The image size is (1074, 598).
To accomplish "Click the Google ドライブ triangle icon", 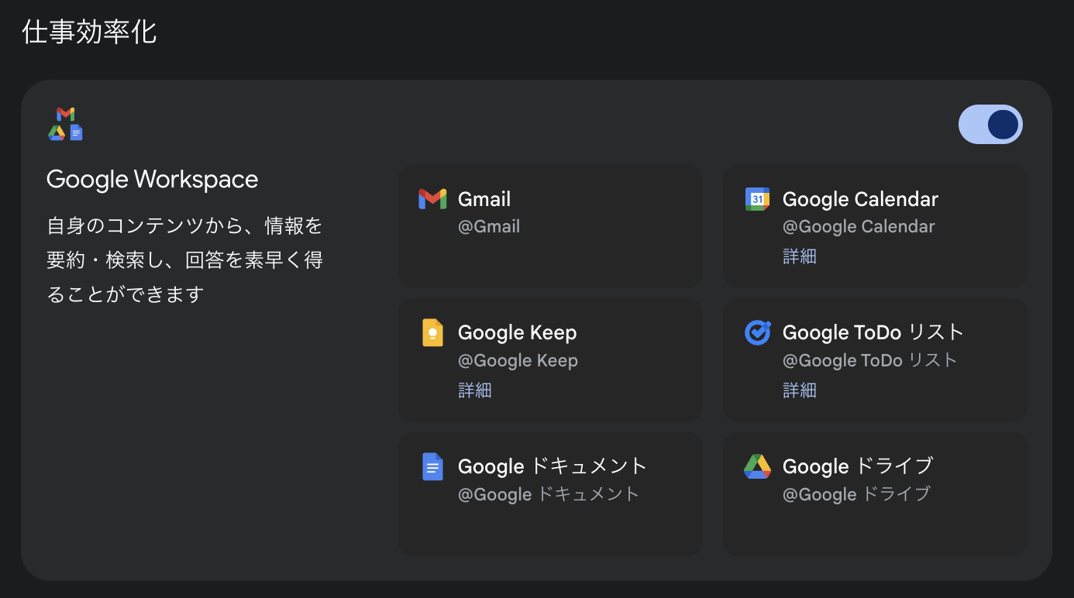I will 757,466.
